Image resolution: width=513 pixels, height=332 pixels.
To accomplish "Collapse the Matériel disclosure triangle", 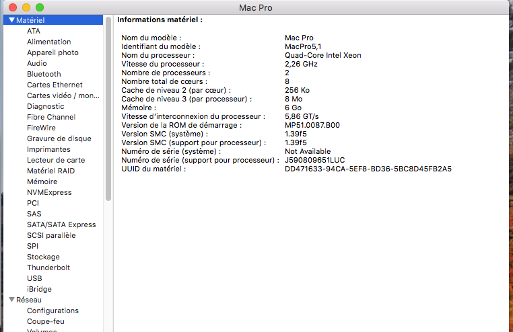I will [x=11, y=20].
